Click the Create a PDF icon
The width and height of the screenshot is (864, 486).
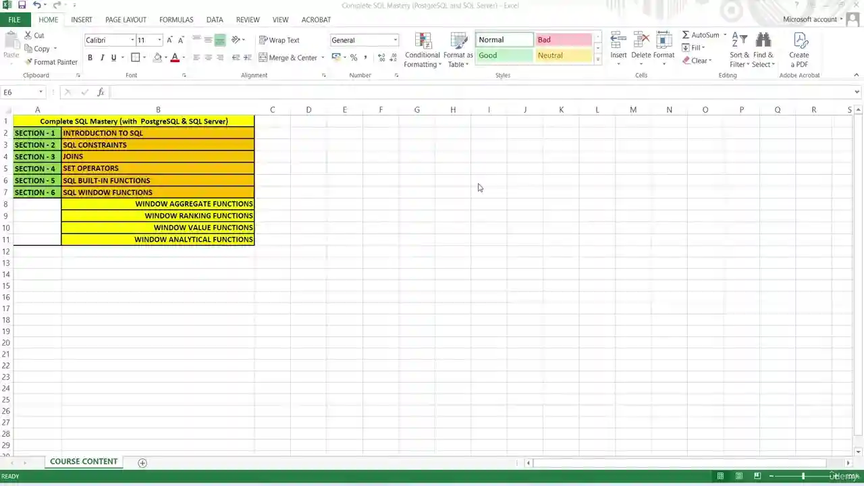(801, 41)
